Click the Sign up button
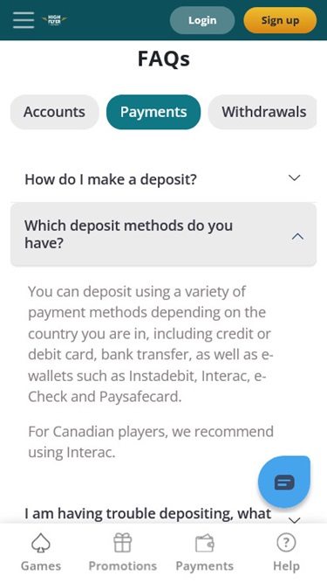Image resolution: width=327 pixels, height=583 pixels. (280, 20)
